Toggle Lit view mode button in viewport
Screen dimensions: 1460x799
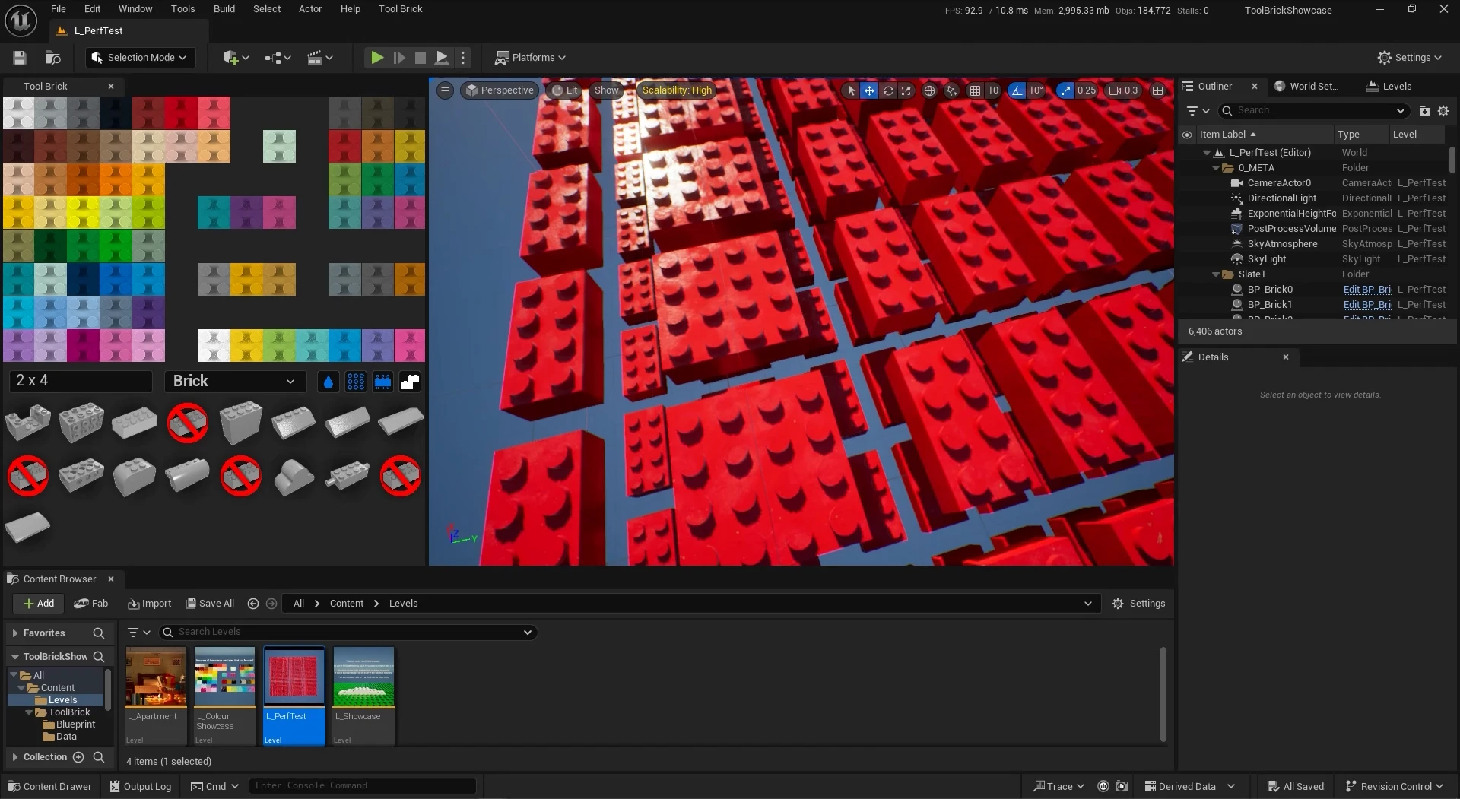click(563, 90)
